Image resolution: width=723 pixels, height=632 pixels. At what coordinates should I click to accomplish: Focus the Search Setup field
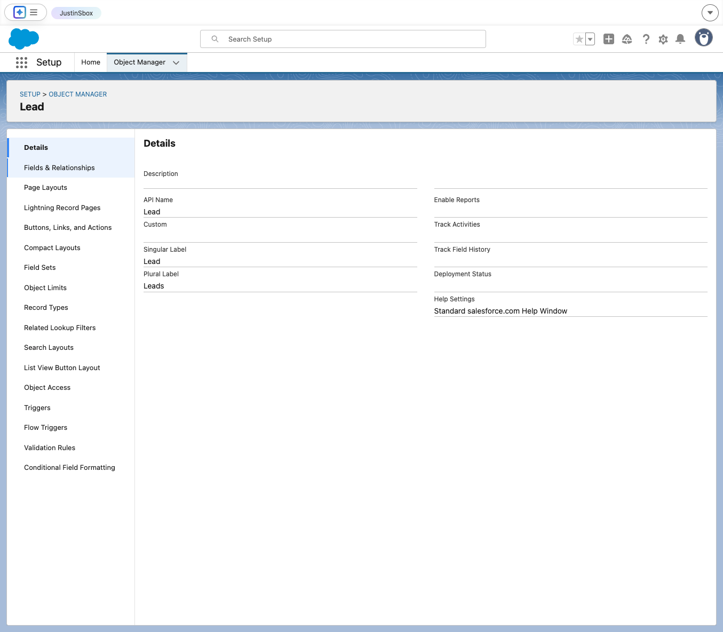click(x=343, y=39)
